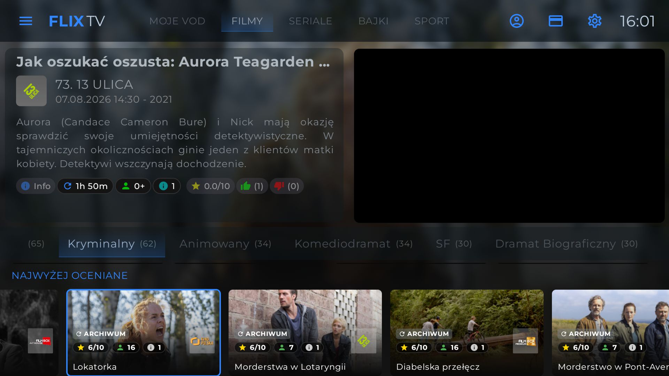
Task: Click the age 16 chip on Lokatorka
Action: [x=126, y=347]
